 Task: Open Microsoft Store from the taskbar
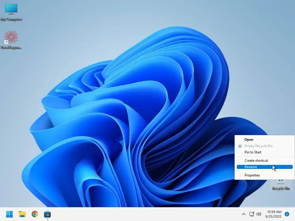point(48,214)
